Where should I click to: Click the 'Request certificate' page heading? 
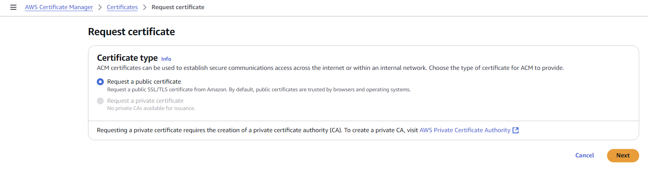[x=131, y=32]
